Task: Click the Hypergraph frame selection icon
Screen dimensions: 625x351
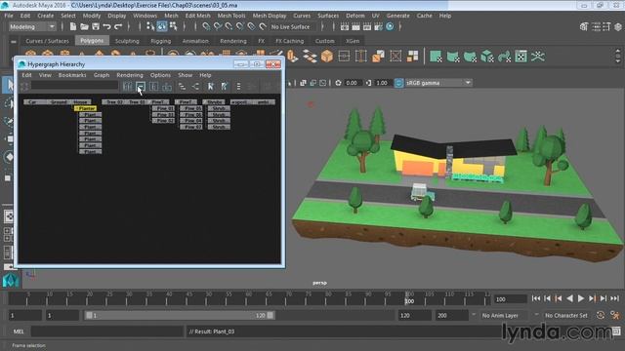Action: pyautogui.click(x=141, y=86)
